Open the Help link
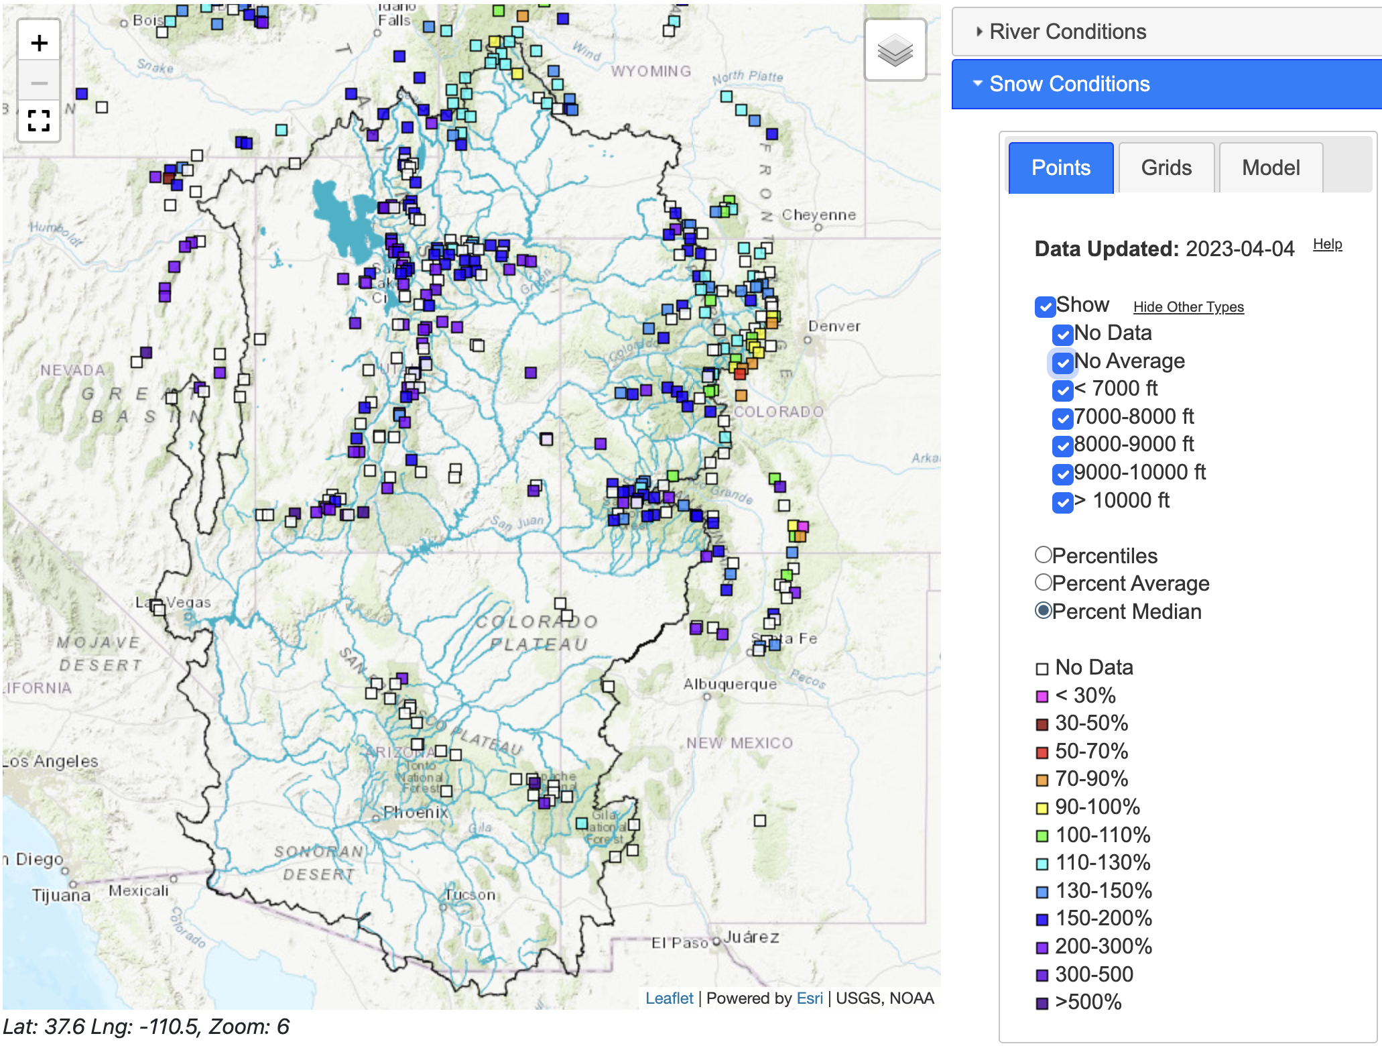The width and height of the screenshot is (1382, 1046). coord(1326,244)
